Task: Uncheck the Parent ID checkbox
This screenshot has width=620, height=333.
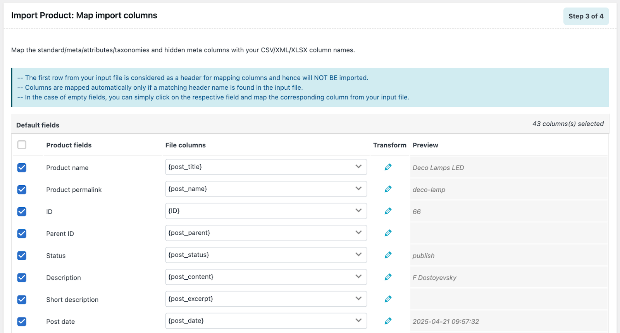Action: click(22, 234)
